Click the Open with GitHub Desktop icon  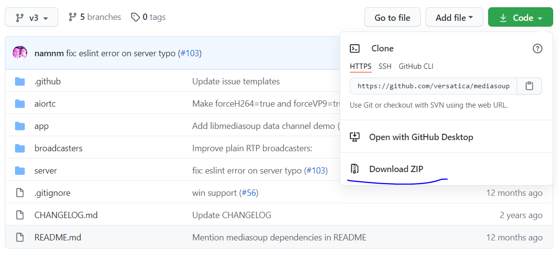coord(355,137)
